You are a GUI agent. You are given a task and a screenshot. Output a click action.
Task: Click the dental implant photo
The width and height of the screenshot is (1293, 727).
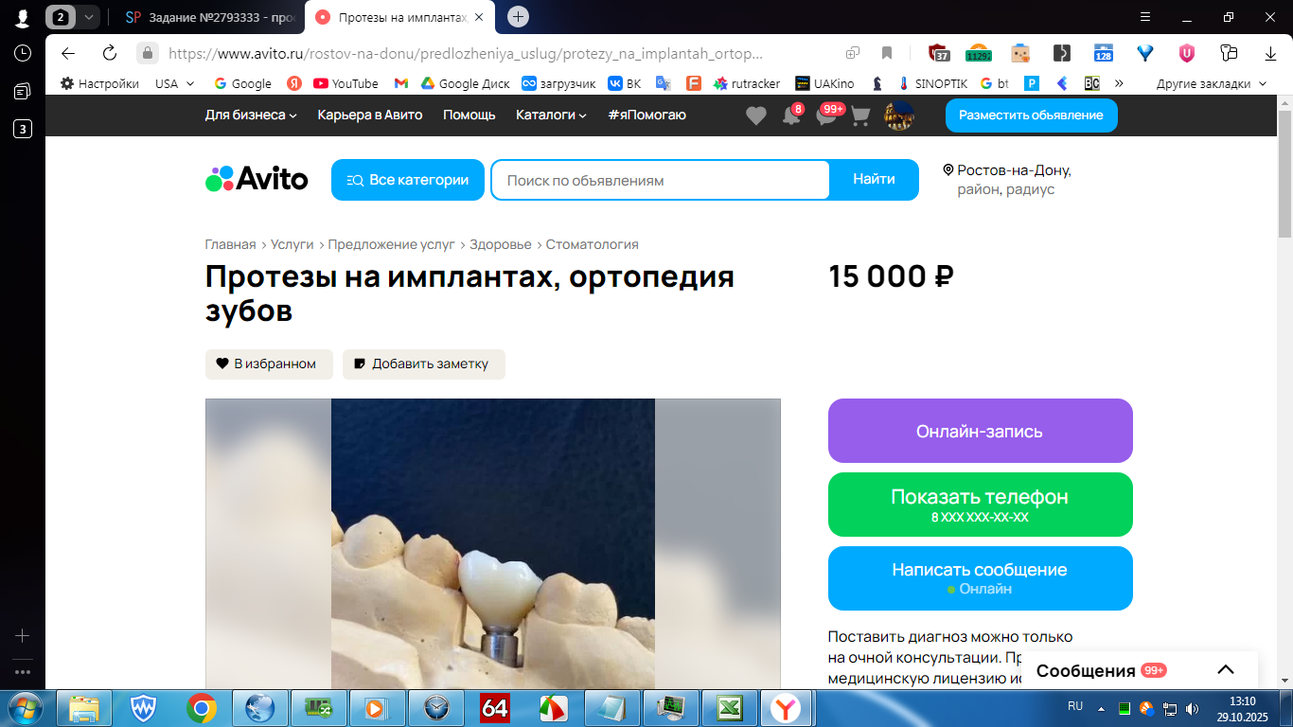(x=492, y=543)
